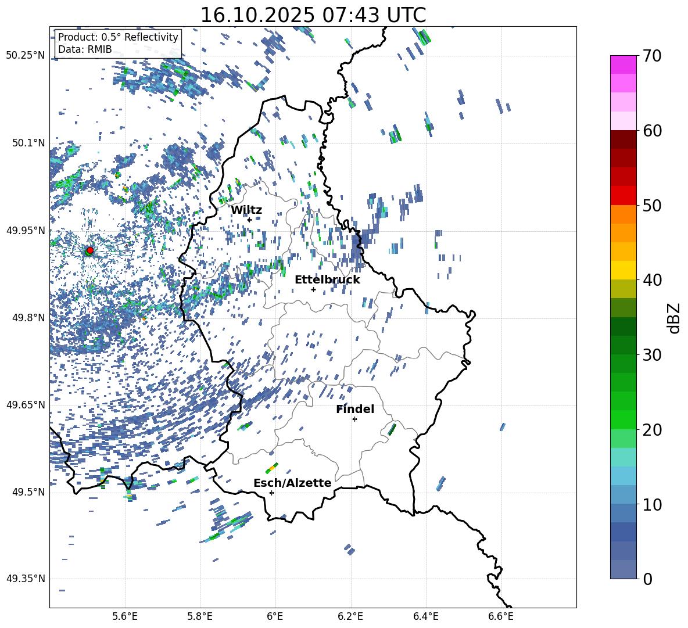688x628 pixels.
Task: Pick the bright red colorbar segment above 50
Action: (x=623, y=196)
